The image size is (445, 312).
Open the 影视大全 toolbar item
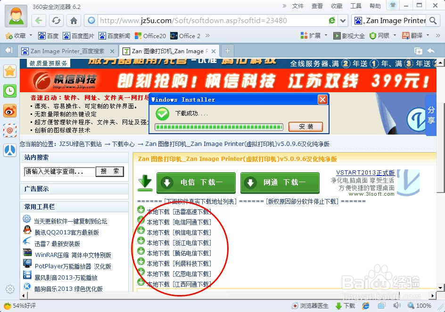(349, 36)
